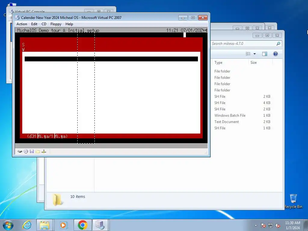Maximize the Virtual PC 2007 window

(193, 18)
